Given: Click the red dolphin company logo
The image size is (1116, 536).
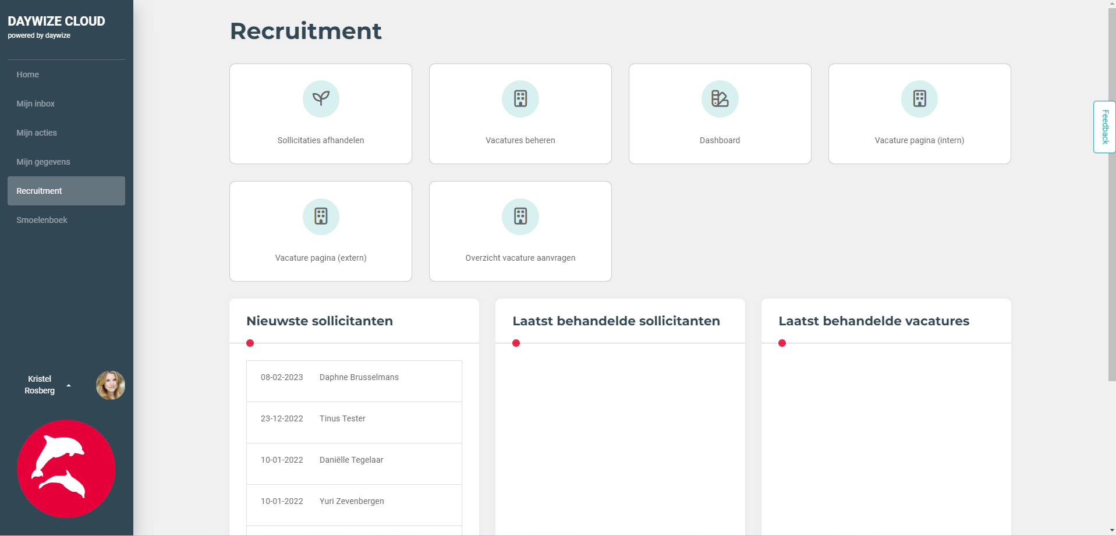Looking at the screenshot, I should [x=66, y=469].
